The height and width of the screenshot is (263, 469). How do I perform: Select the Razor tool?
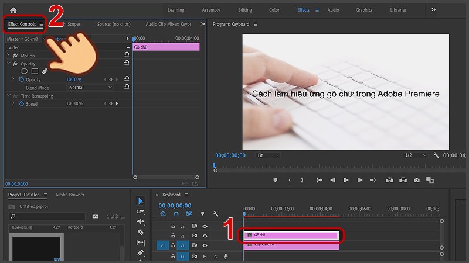tap(141, 232)
